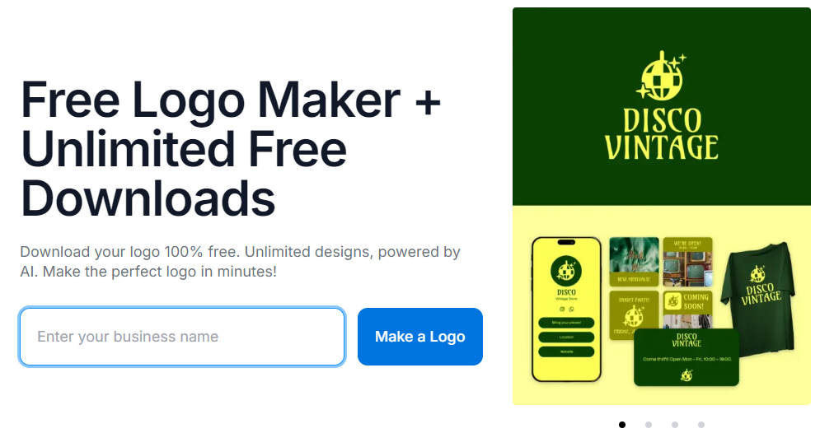This screenshot has width=820, height=447.
Task: Click the disco ball on Thrift Party tile
Action: [634, 316]
